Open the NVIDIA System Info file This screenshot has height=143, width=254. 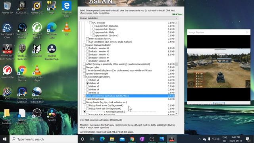point(22,116)
